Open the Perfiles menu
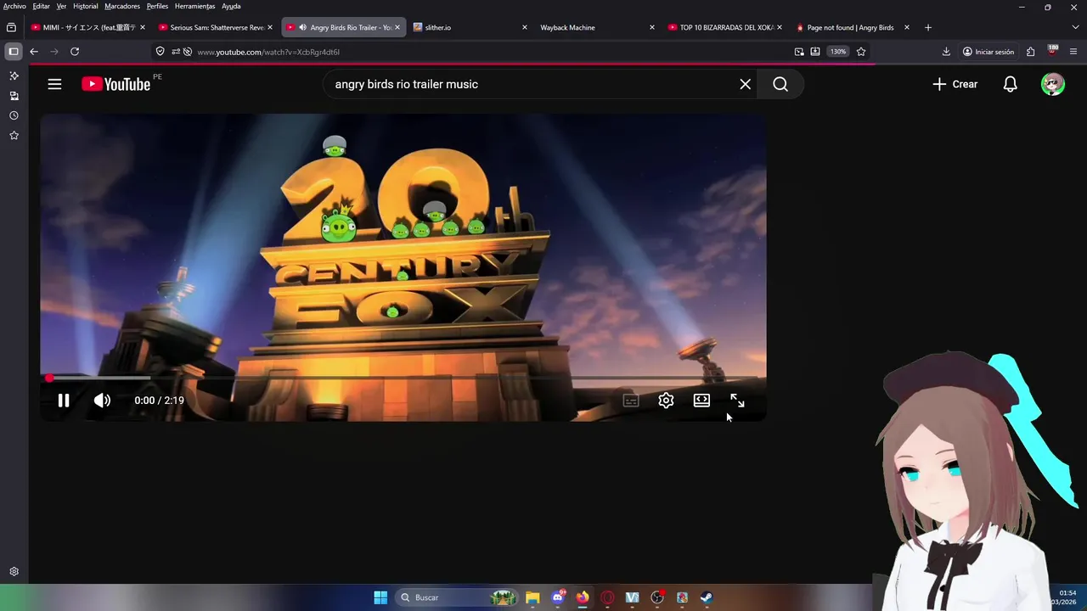Viewport: 1087px width, 611px height. 157,6
